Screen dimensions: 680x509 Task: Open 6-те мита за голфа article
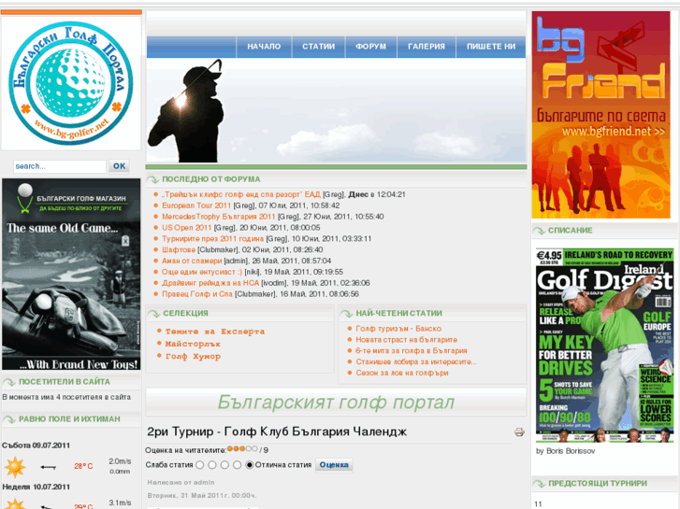tap(412, 351)
